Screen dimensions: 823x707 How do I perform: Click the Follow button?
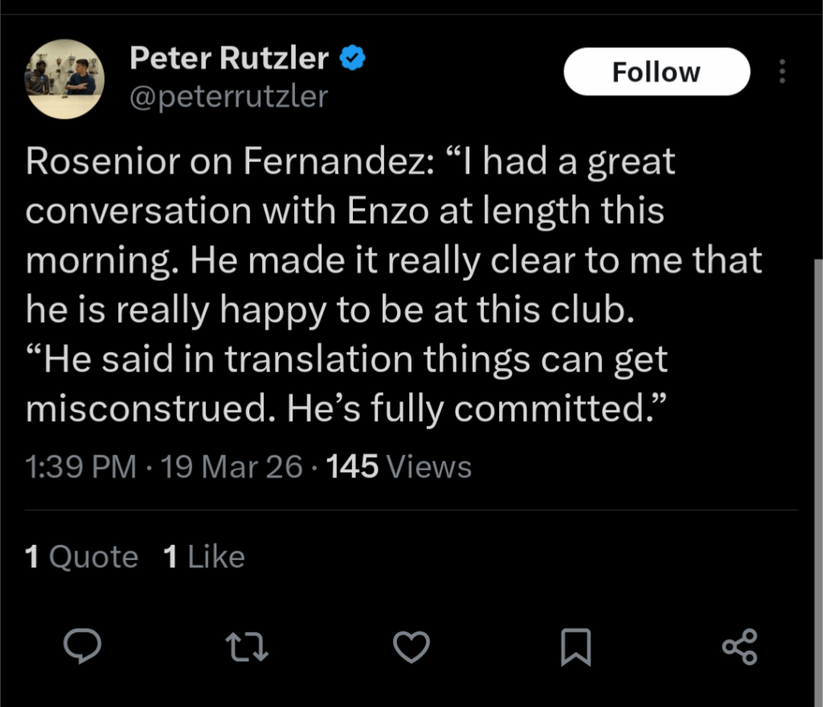tap(656, 71)
